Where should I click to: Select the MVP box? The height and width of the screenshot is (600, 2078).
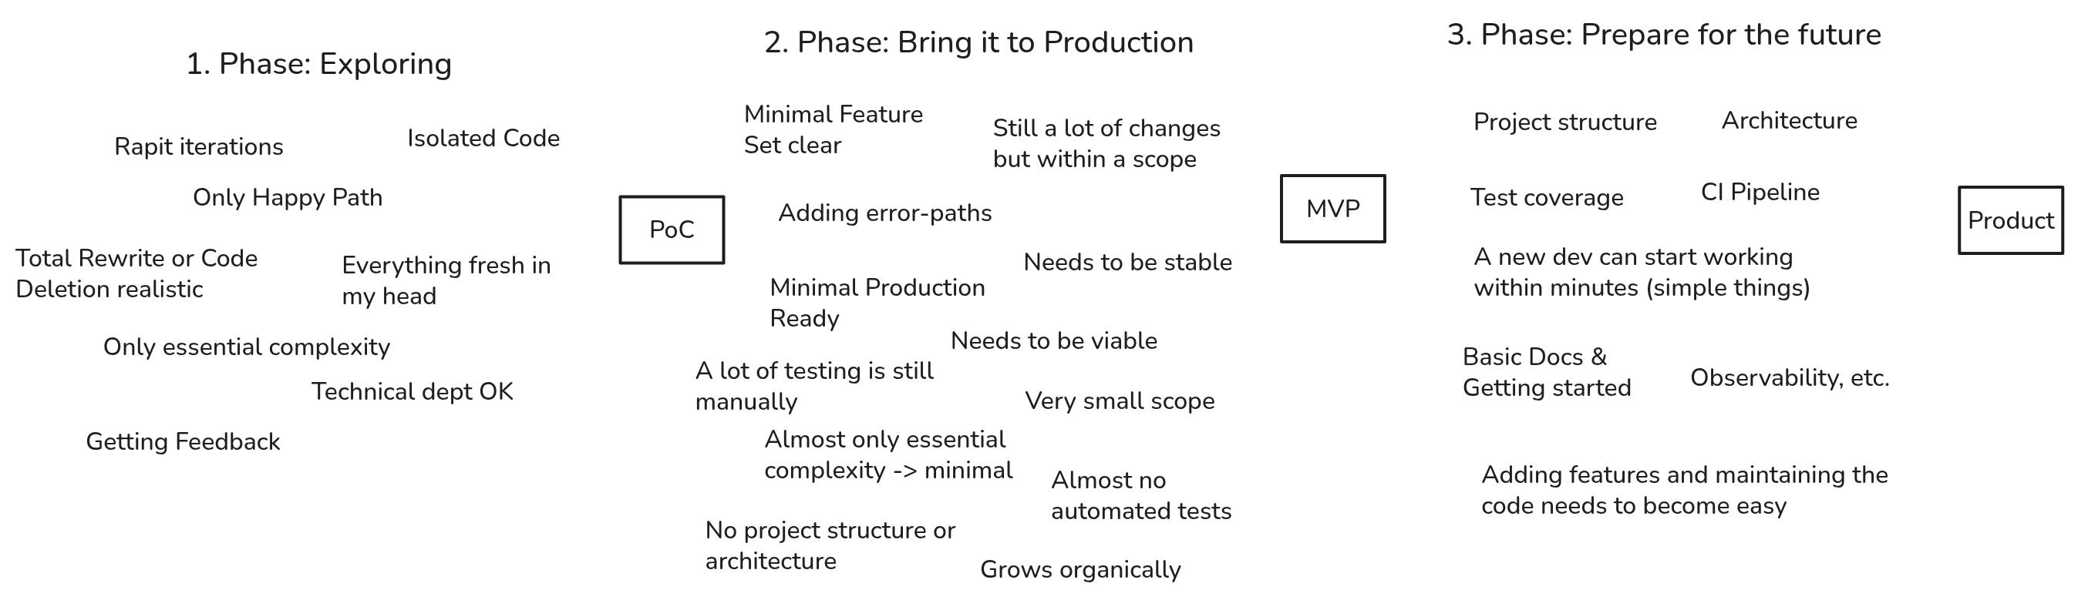coord(1332,209)
